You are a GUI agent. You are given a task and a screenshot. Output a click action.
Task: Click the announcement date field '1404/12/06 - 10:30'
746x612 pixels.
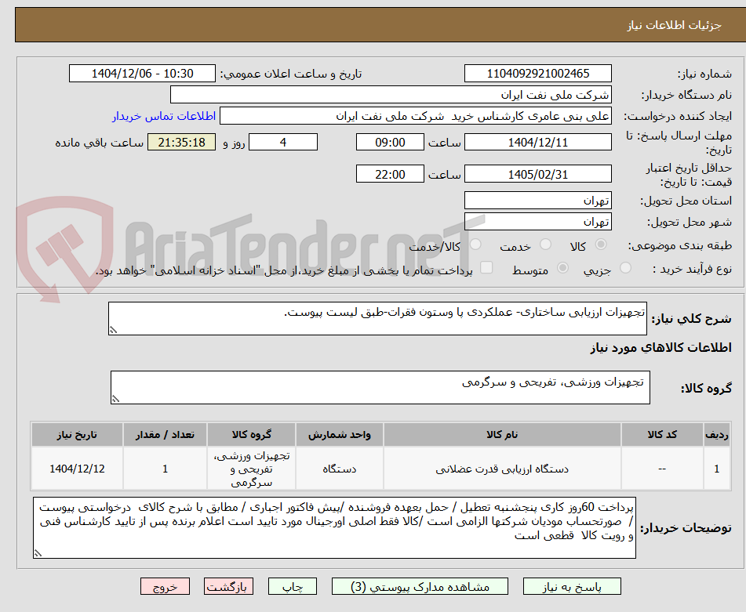[x=142, y=74]
